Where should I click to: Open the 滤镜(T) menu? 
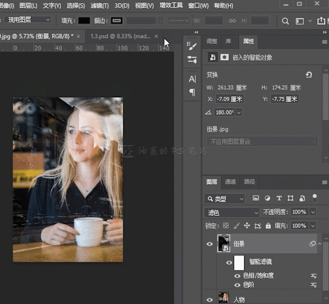[100, 5]
